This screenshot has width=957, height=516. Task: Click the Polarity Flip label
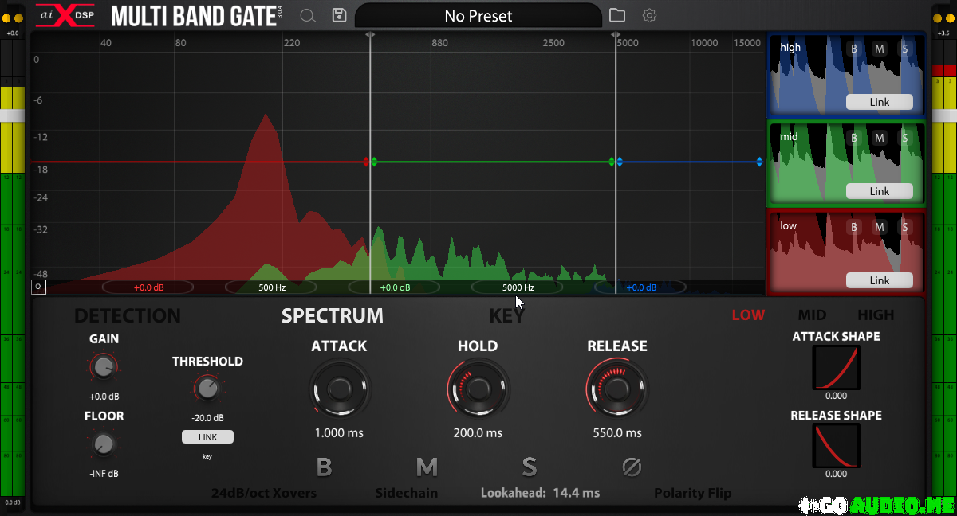coord(692,493)
